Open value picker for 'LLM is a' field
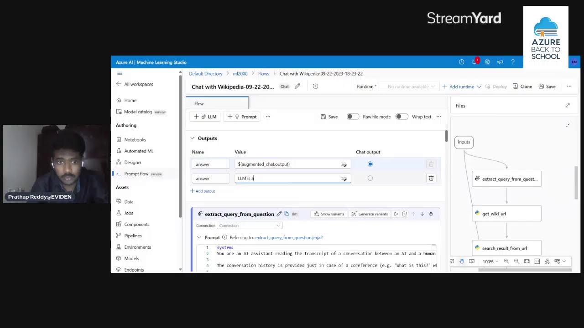 click(344, 179)
